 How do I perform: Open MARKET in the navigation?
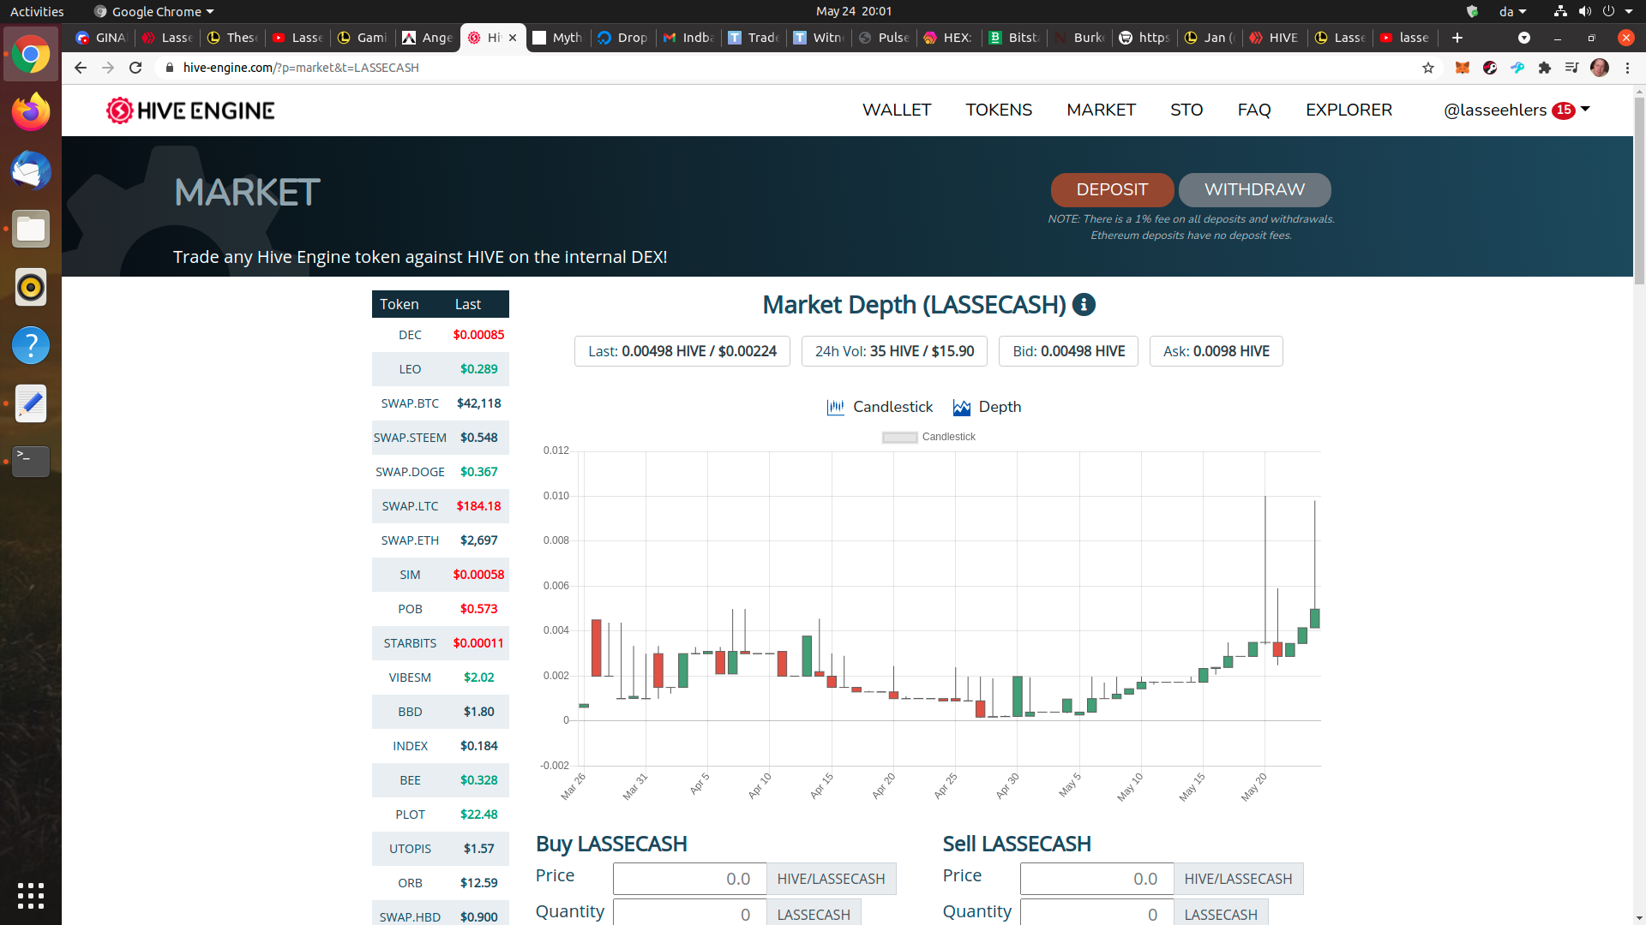1101,110
